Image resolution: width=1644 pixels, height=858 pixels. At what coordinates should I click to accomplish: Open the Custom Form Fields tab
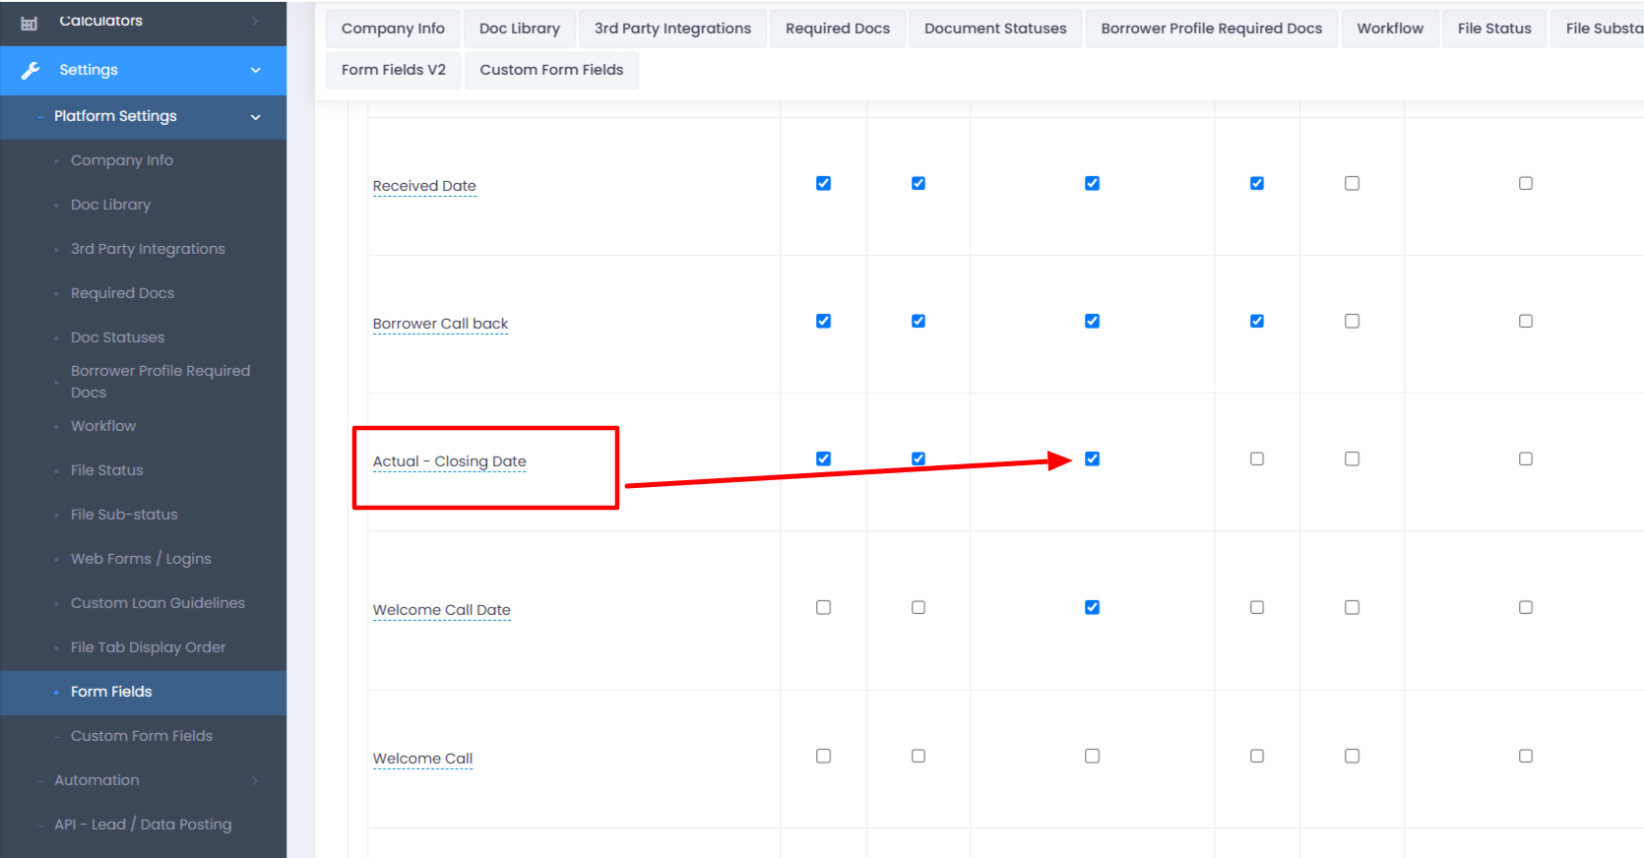551,70
